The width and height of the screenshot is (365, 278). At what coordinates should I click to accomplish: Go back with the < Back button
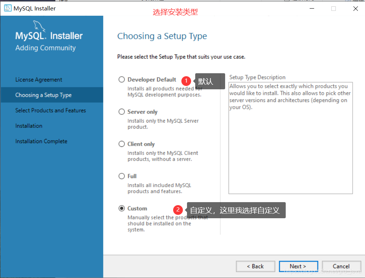pyautogui.click(x=255, y=266)
